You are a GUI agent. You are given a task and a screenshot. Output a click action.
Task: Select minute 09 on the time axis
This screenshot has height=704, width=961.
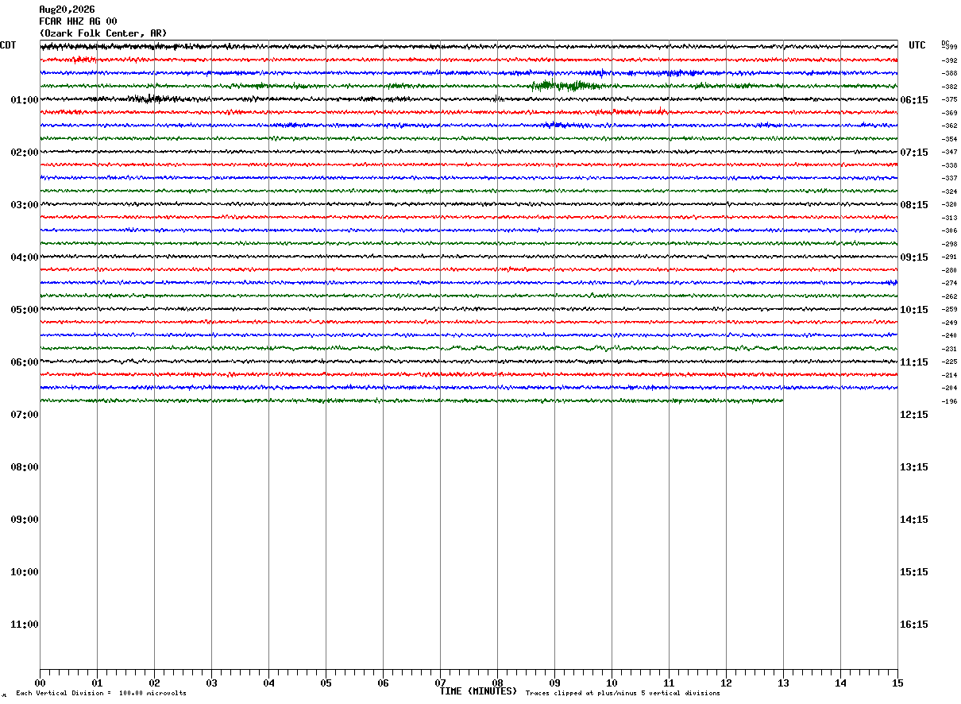pos(554,683)
